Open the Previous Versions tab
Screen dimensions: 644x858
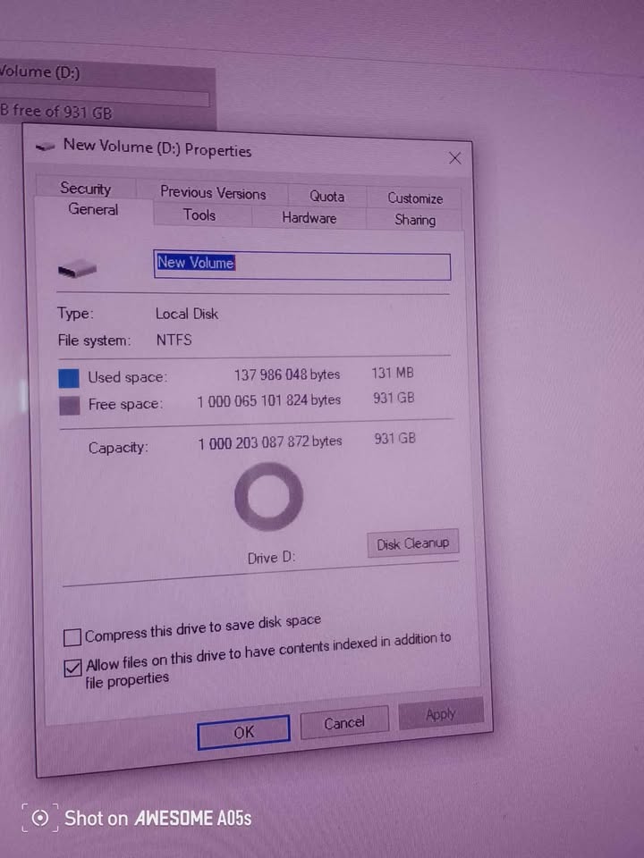(213, 193)
